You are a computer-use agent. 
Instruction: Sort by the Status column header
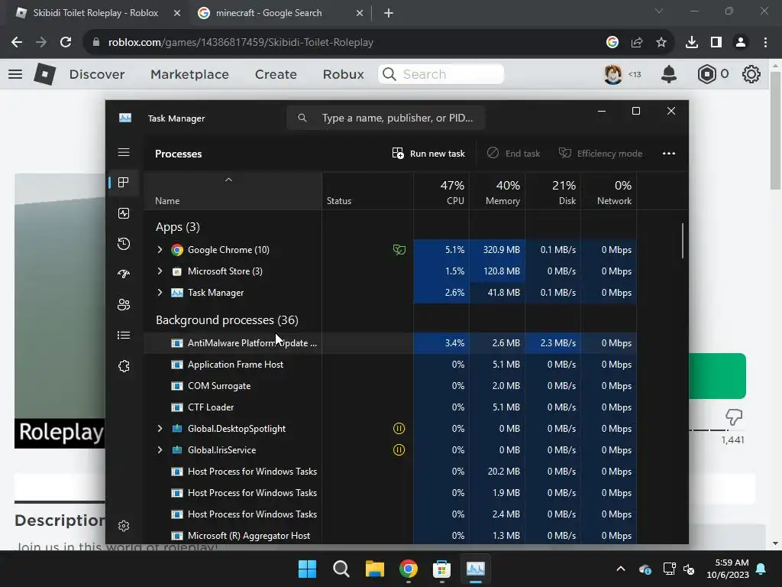tap(367, 192)
